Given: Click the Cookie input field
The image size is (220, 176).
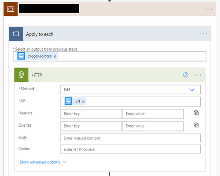Looking at the screenshot, I should tap(130, 149).
